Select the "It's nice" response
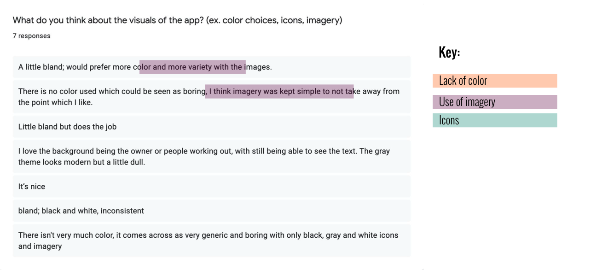Screen dimensions: 614x270 point(32,187)
